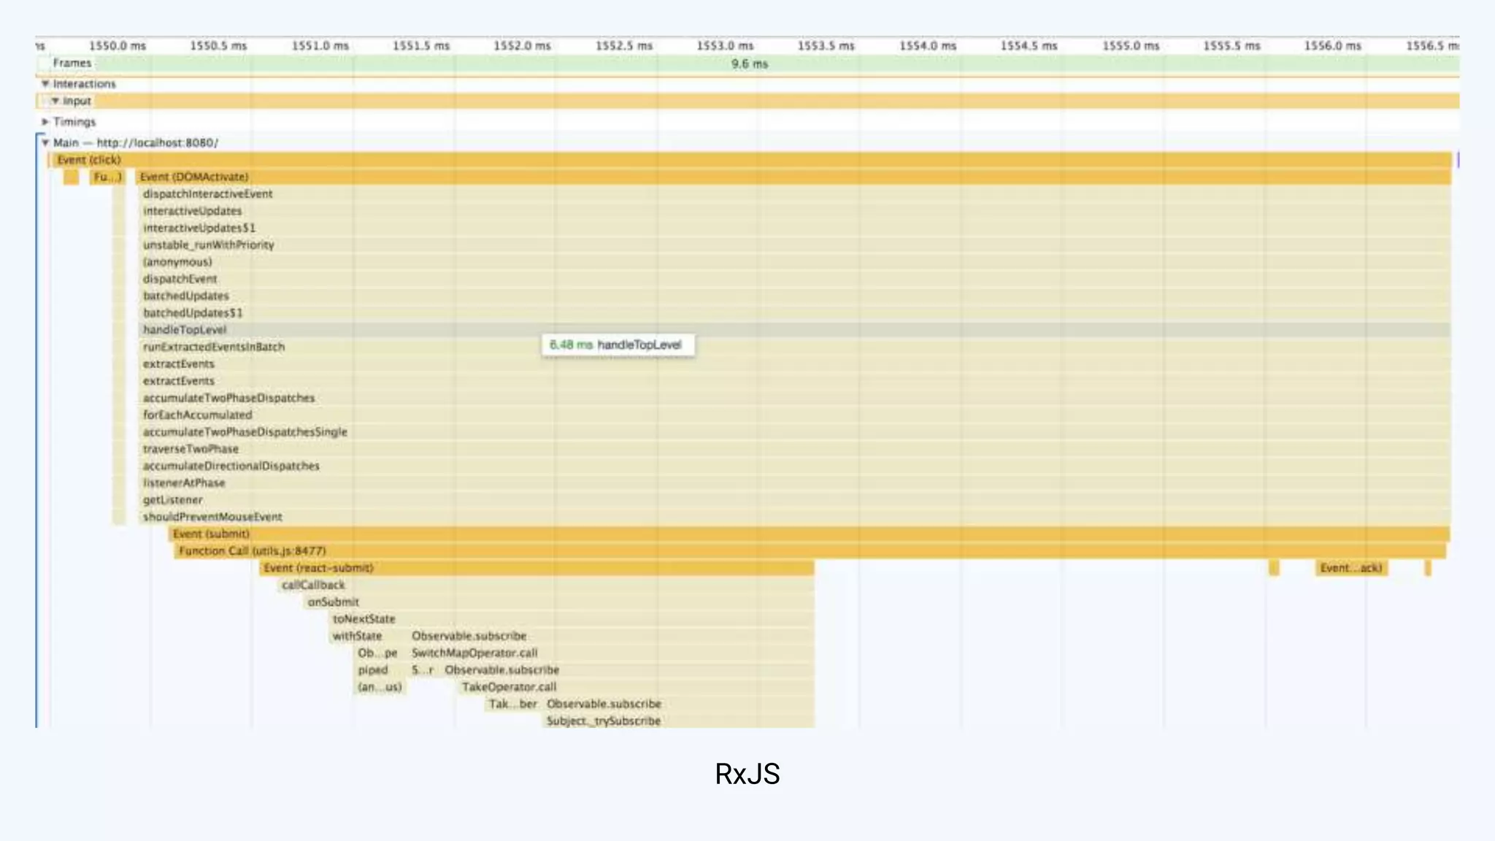Select the 9.6 ms frame bar
1495x841 pixels.
pos(749,64)
